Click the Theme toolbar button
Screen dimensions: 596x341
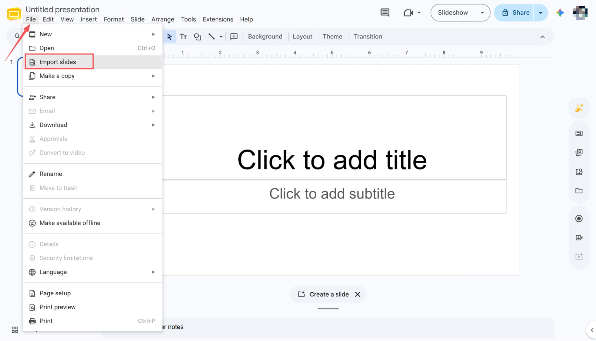(332, 36)
